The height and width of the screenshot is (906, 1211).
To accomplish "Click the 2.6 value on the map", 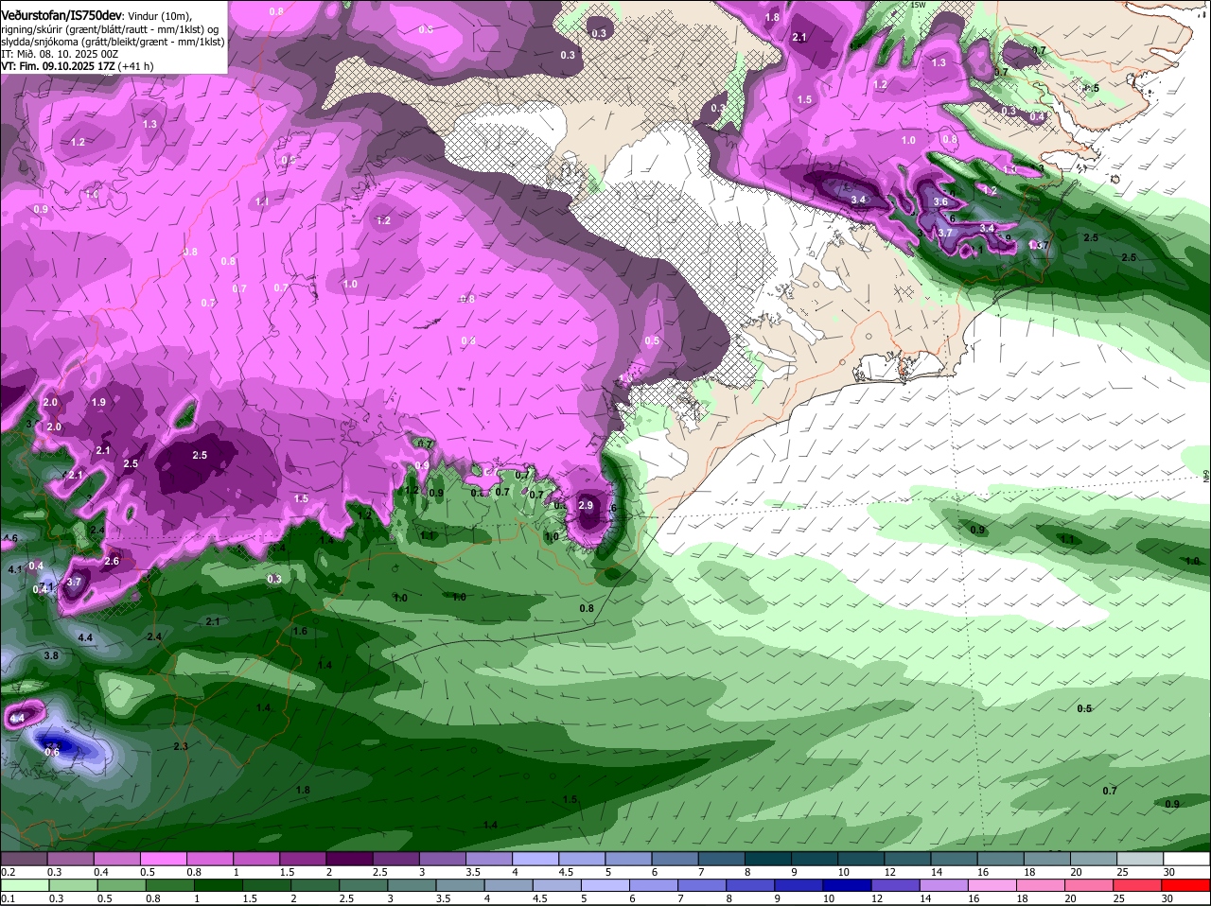I will tap(112, 561).
